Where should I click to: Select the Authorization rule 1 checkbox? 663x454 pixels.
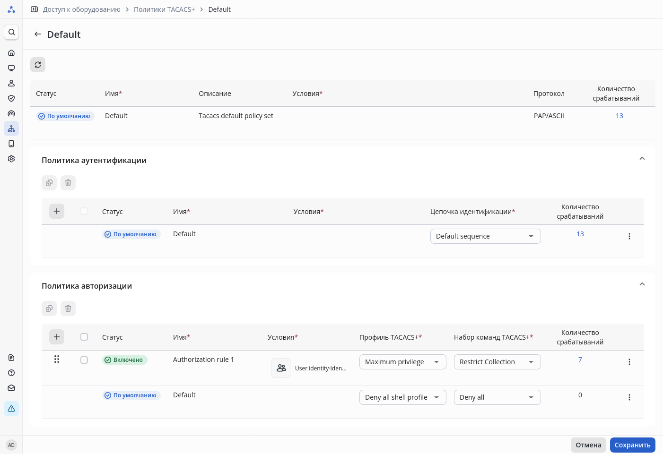tap(84, 360)
